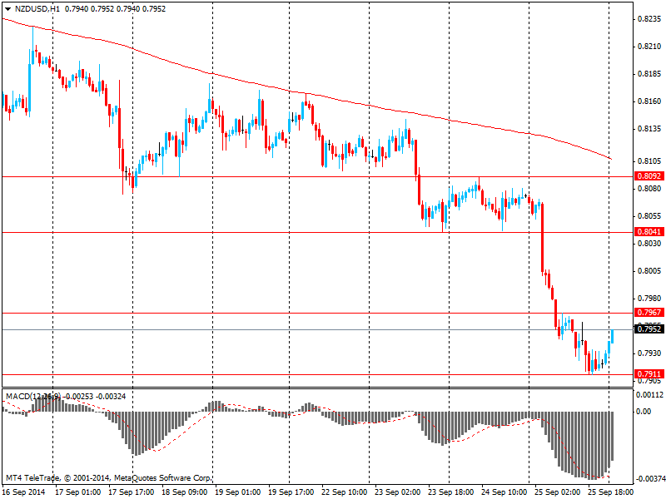Click the 0.8041 horizontal level label
This screenshot has width=666, height=499.
649,232
